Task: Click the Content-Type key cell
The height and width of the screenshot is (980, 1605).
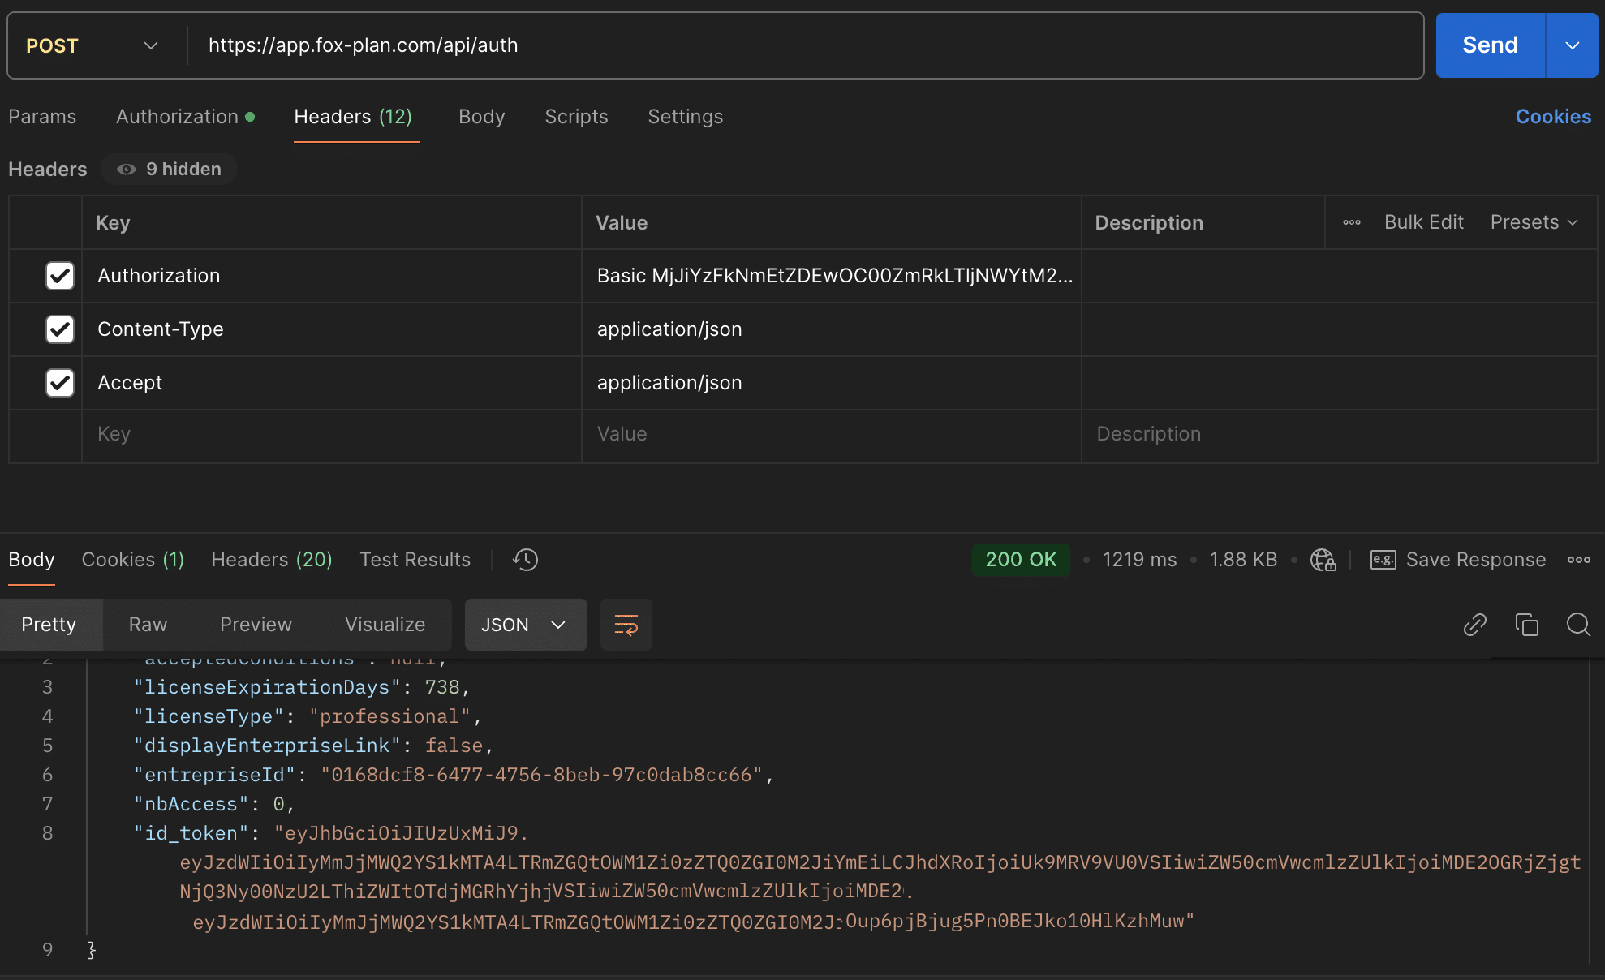Action: tap(331, 329)
